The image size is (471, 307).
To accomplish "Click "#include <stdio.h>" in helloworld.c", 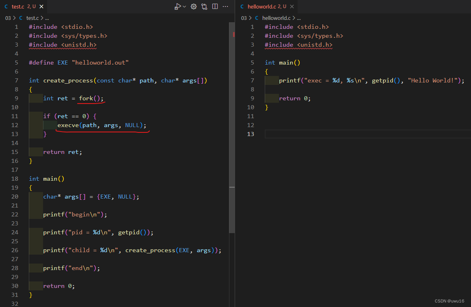I will coord(297,27).
